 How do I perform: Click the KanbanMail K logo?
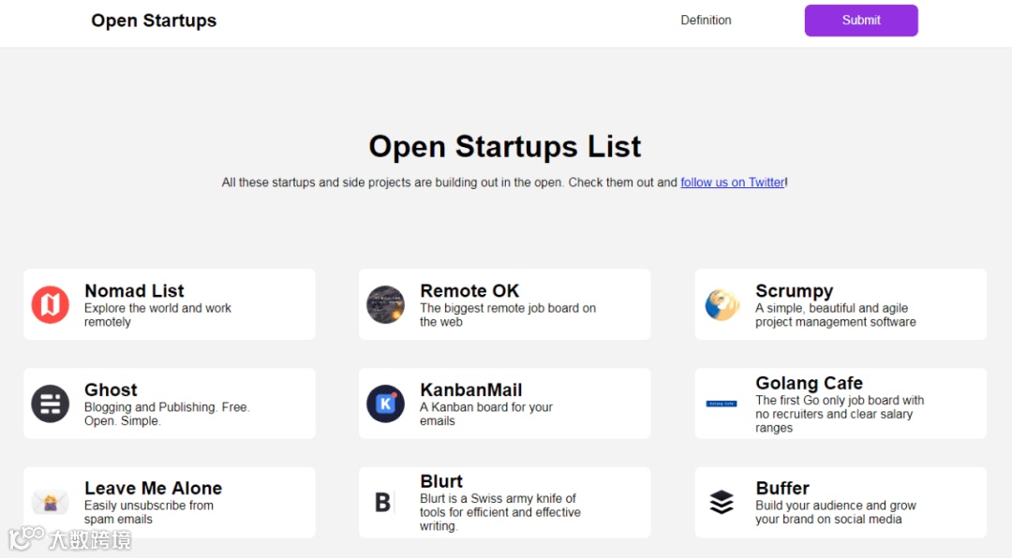(385, 404)
